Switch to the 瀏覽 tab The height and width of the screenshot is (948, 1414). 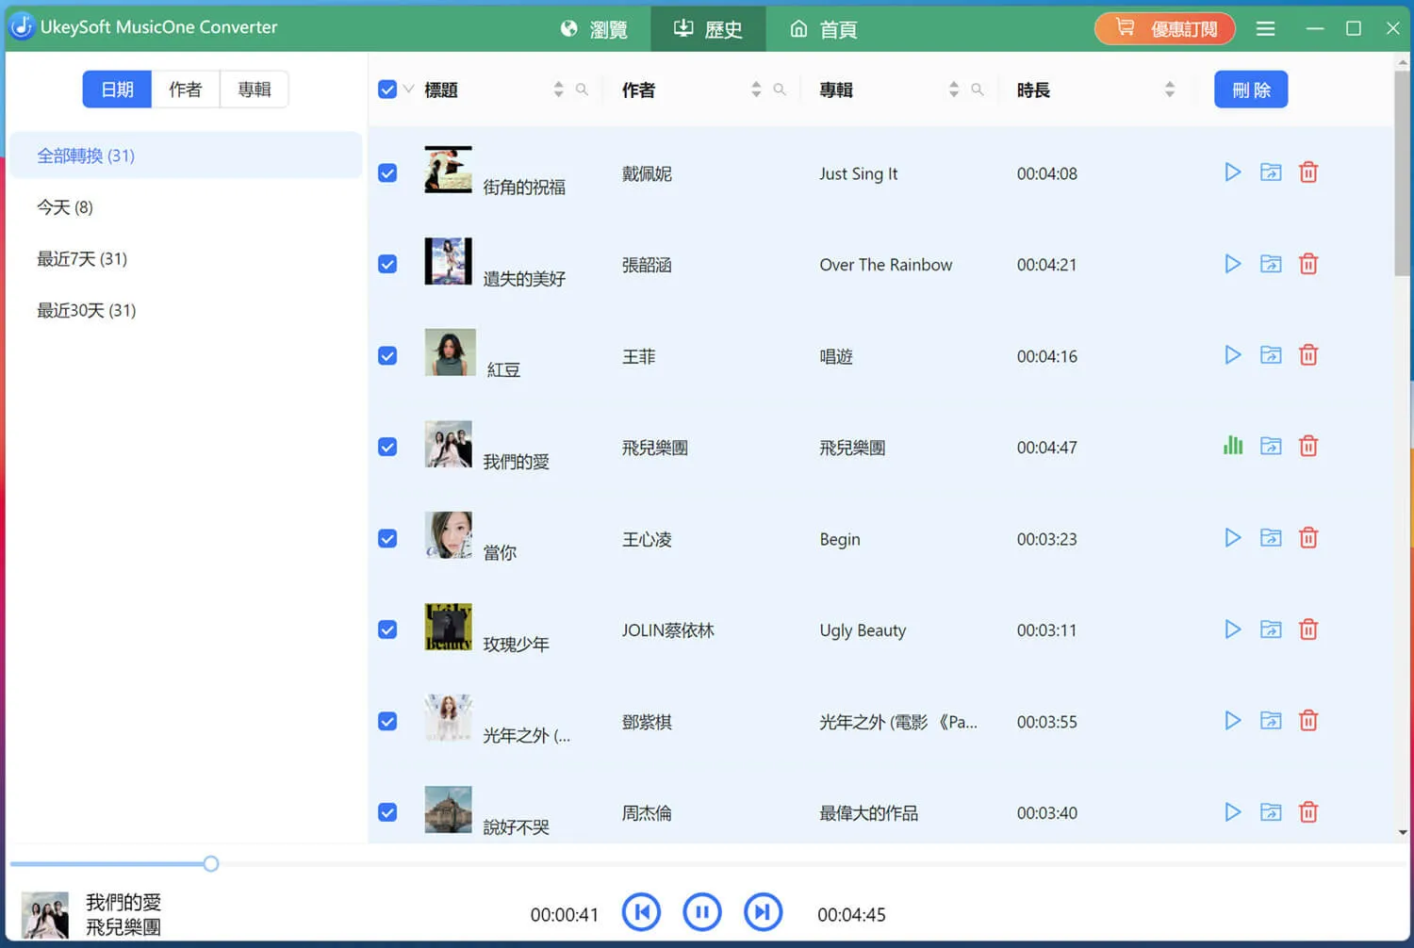pyautogui.click(x=594, y=29)
